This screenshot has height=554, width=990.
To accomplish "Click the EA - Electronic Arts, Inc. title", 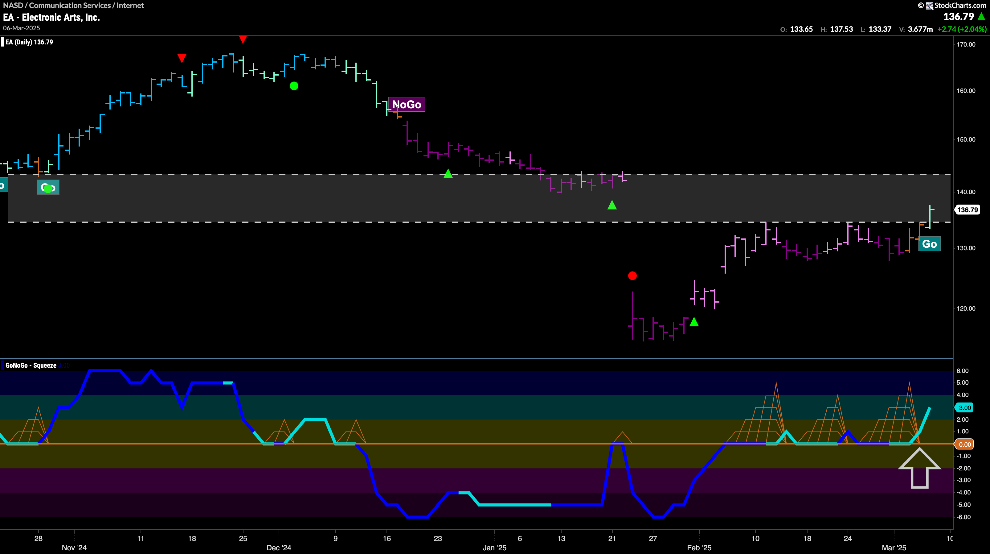I will (x=51, y=17).
